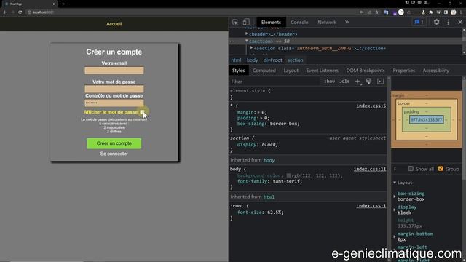466x262 pixels.
Task: Open a new browser tab
Action: [x=63, y=4]
